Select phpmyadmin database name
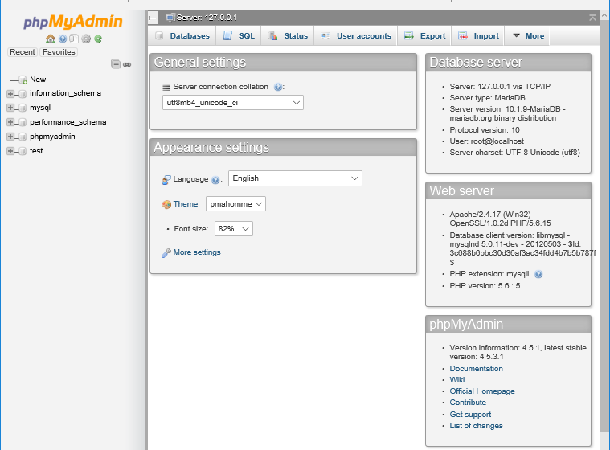This screenshot has width=610, height=450. (x=52, y=137)
